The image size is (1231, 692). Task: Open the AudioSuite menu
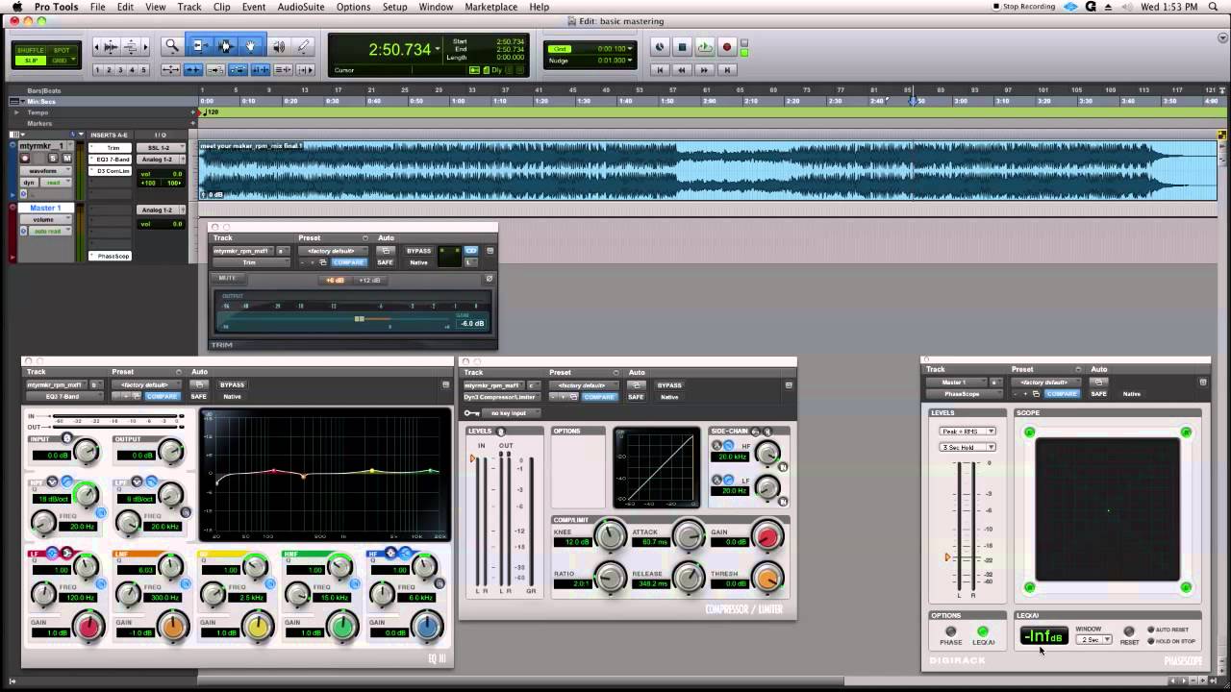click(300, 7)
